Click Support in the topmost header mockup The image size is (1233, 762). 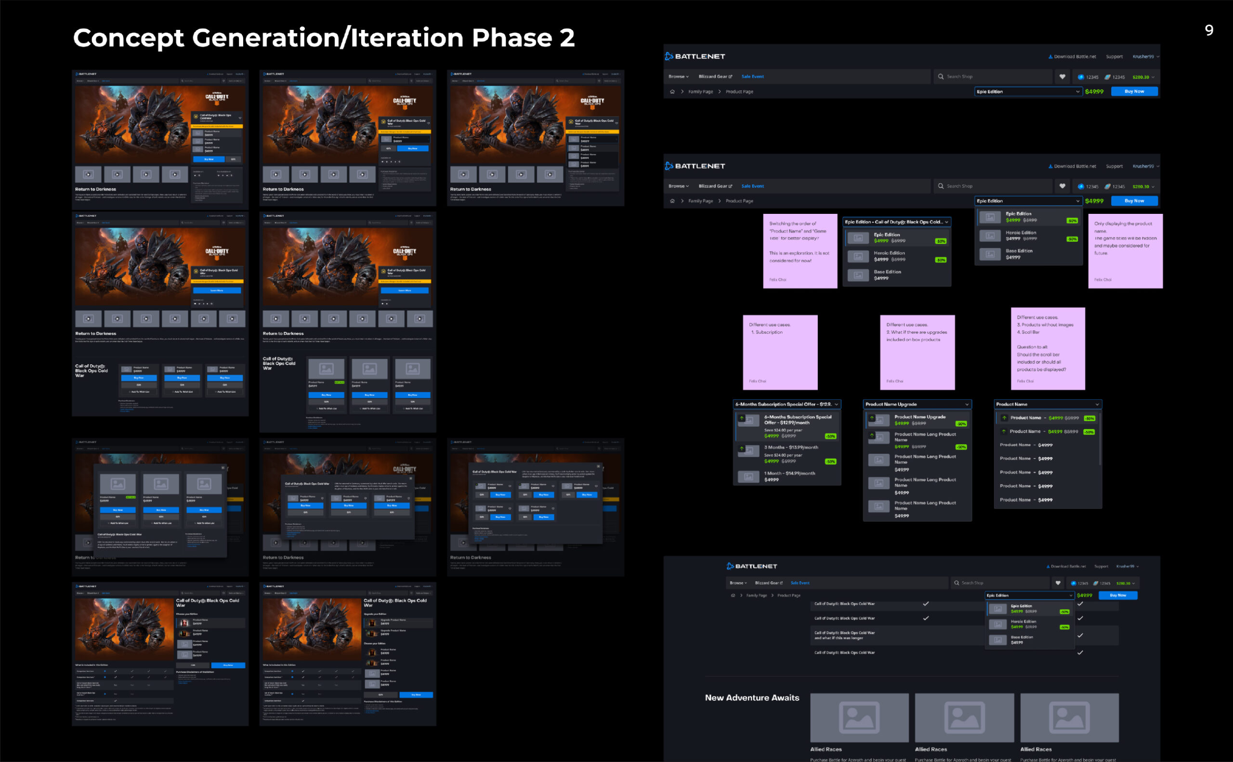1114,56
